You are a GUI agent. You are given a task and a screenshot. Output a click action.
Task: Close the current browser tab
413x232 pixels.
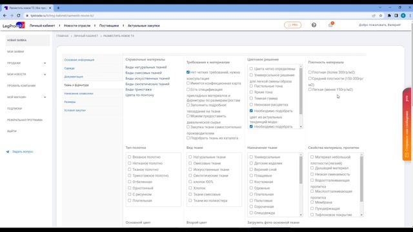click(x=50, y=8)
